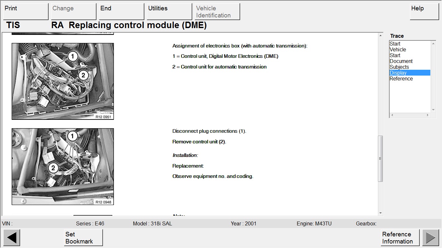442x248 pixels.
Task: Select the second Start entry below Vehicle
Action: (x=410, y=55)
